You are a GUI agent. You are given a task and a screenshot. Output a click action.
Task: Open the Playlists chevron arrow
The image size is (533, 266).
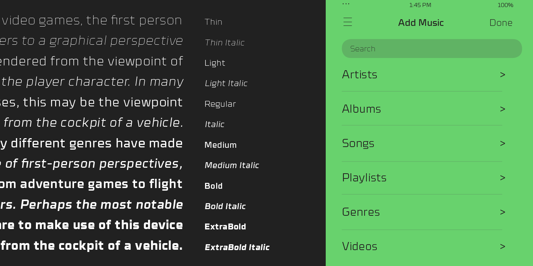pyautogui.click(x=502, y=178)
